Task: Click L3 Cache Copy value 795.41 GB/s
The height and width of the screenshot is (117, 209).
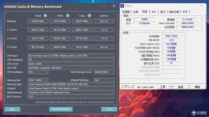Action: 82,47
